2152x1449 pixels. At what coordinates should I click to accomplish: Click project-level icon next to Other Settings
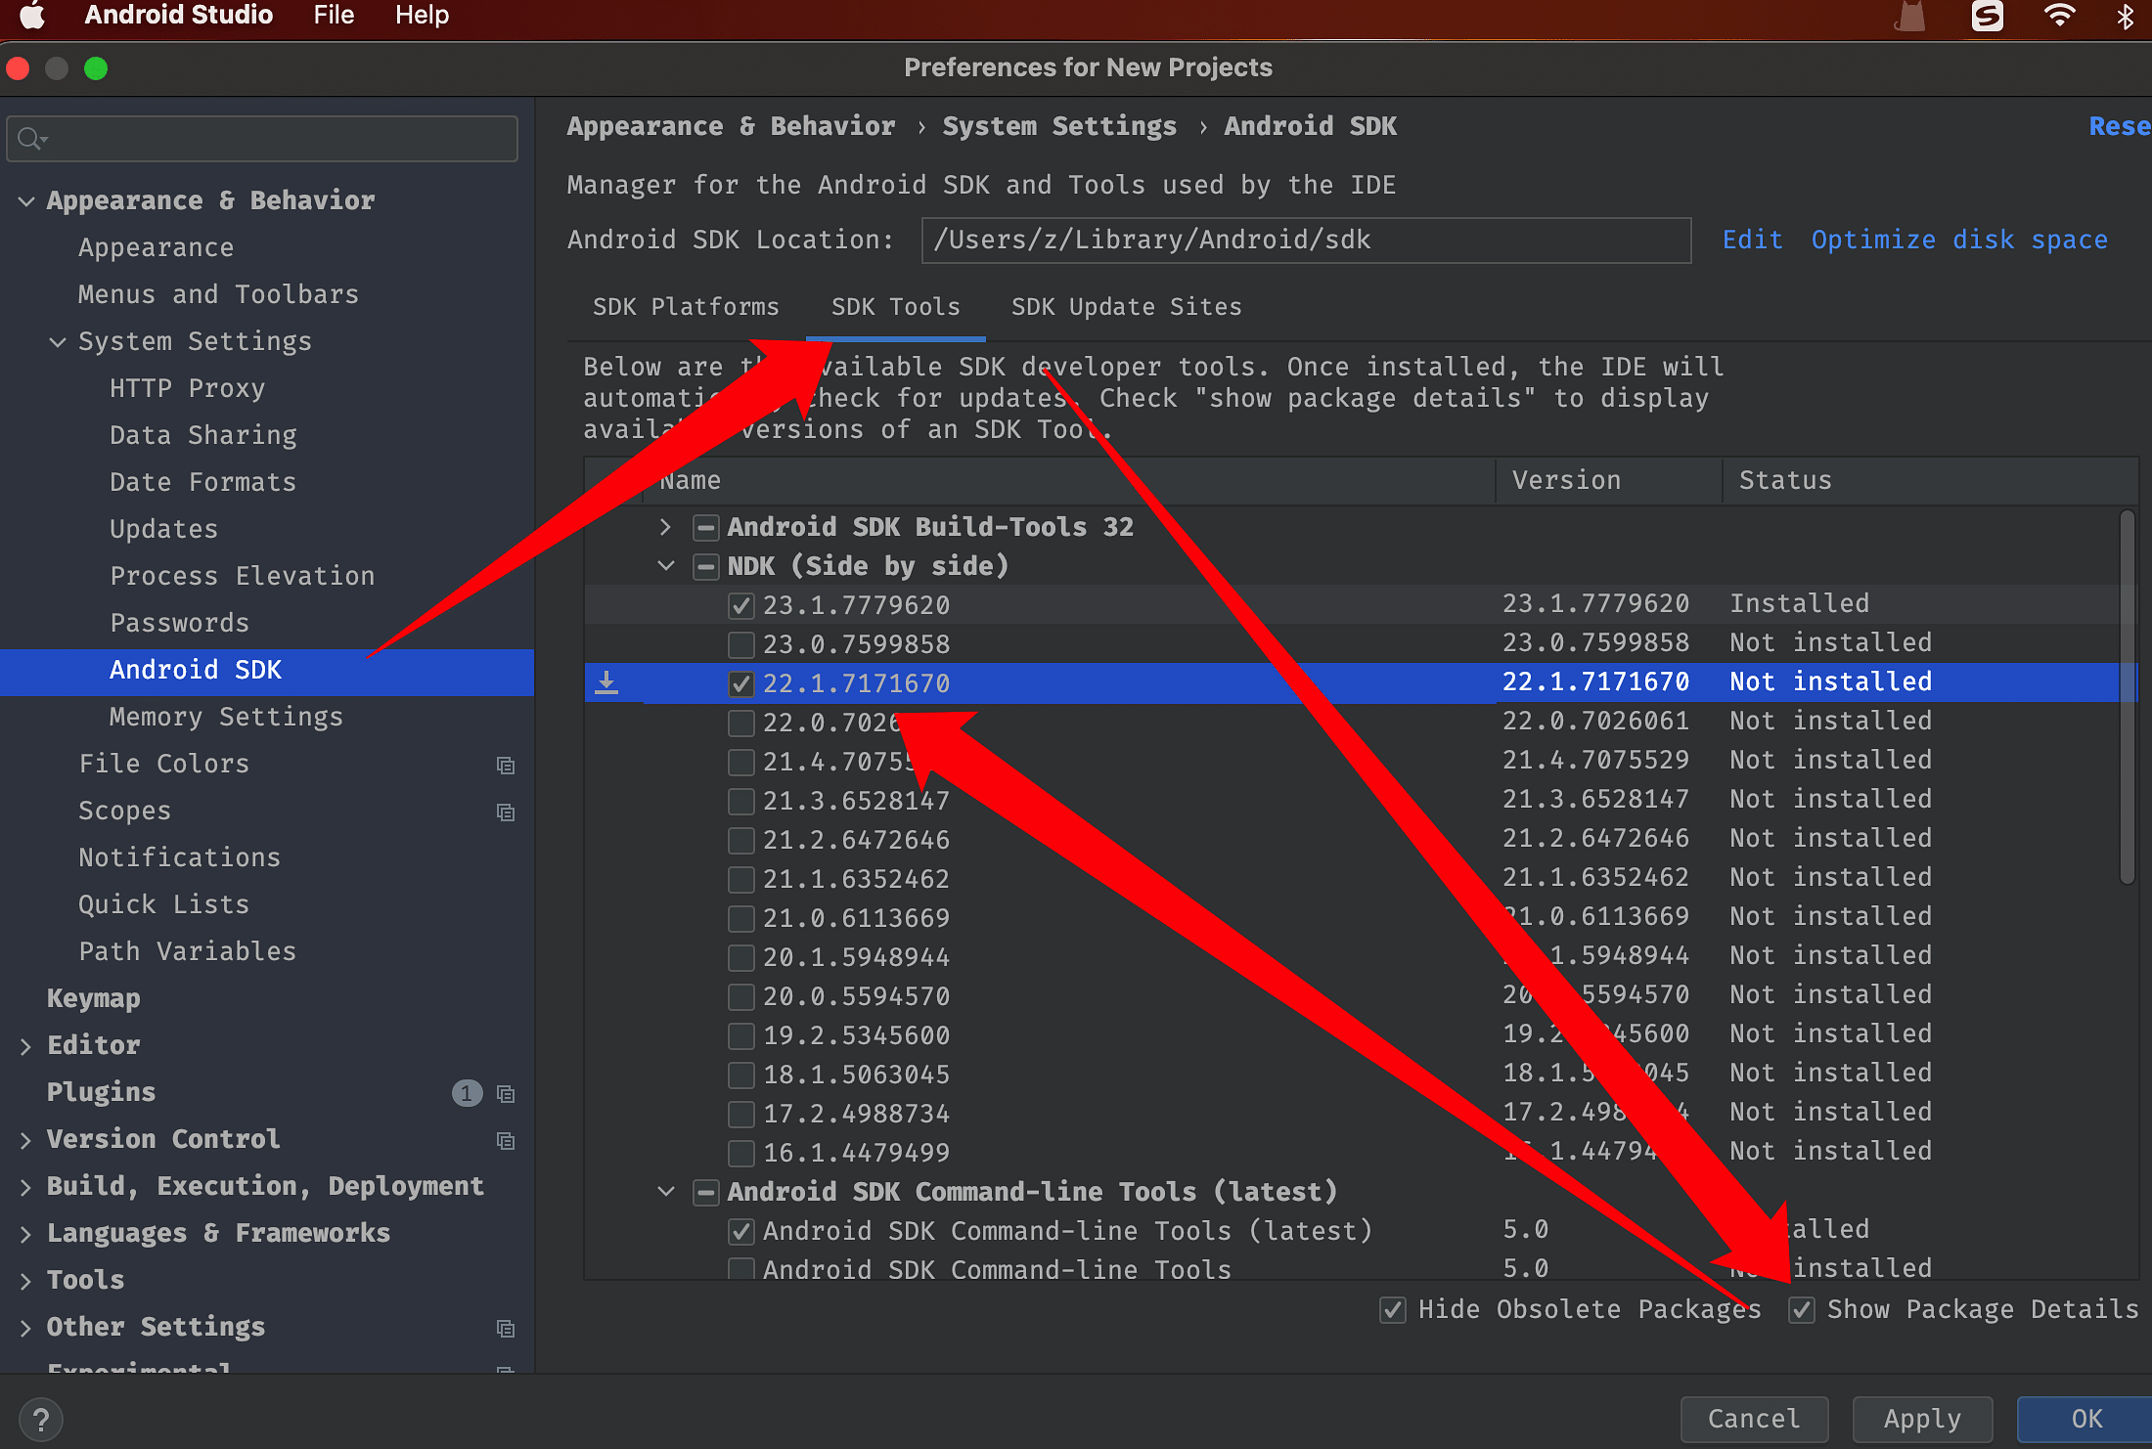[x=506, y=1328]
